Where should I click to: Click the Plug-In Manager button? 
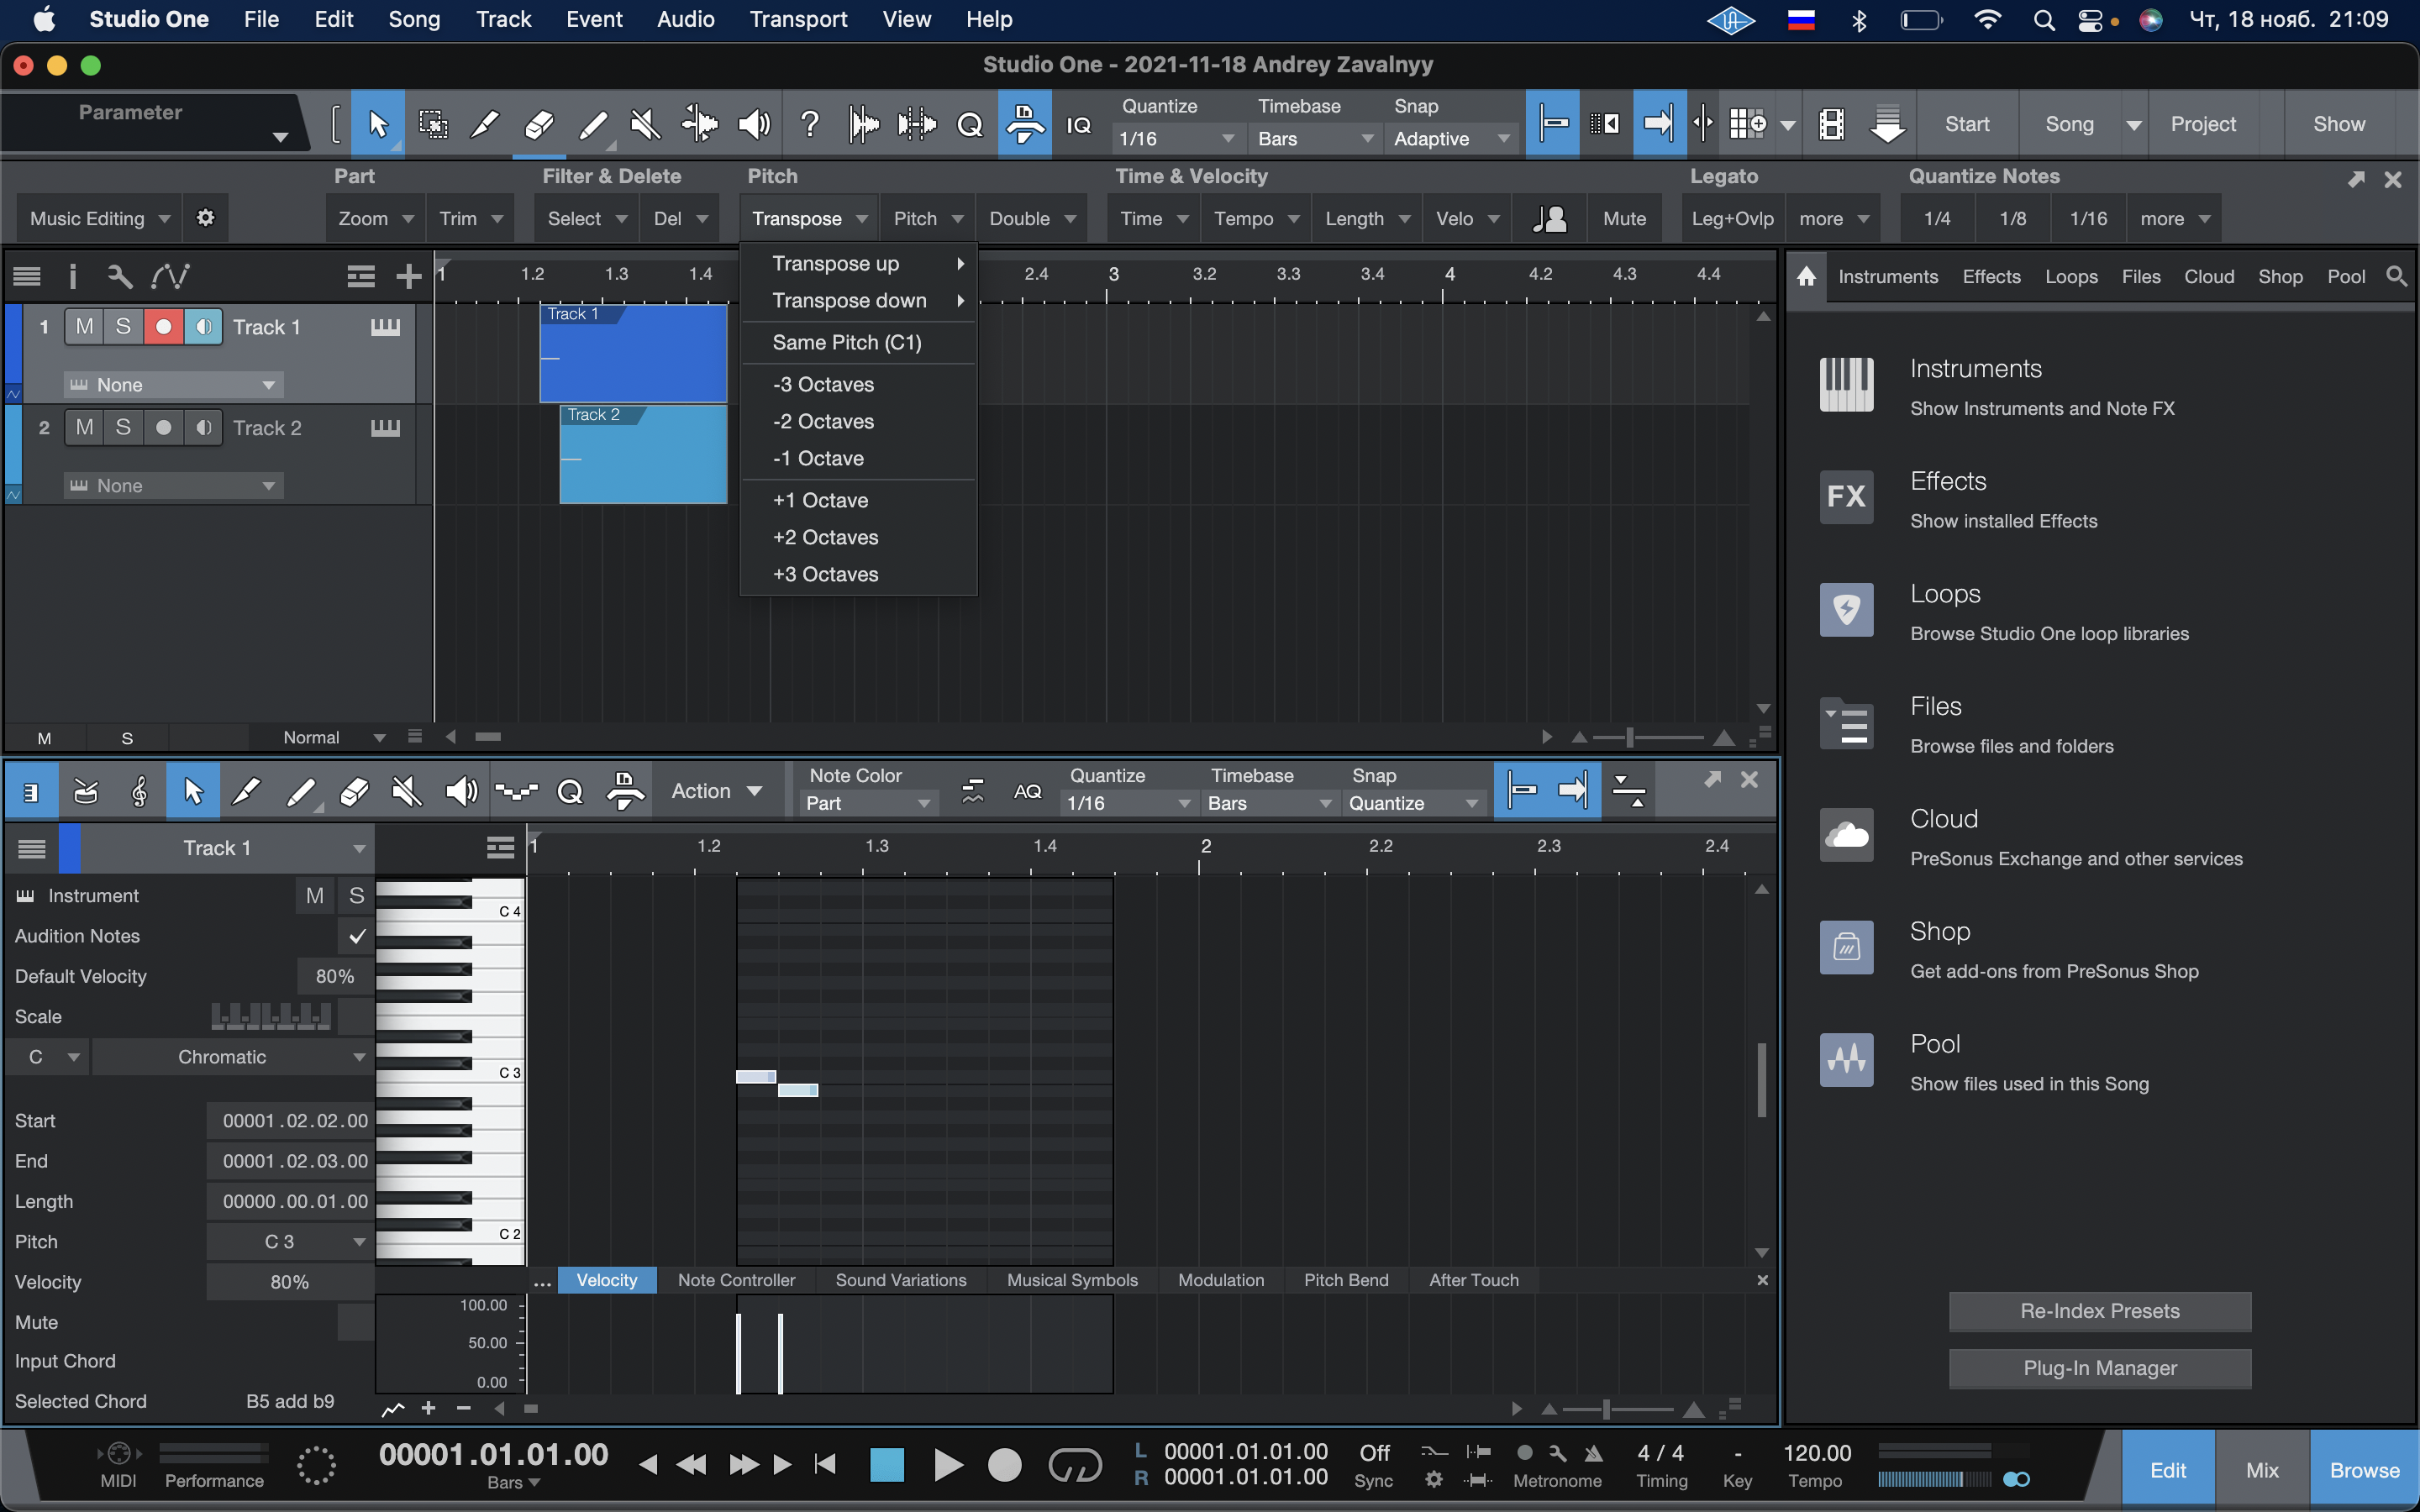(2099, 1368)
